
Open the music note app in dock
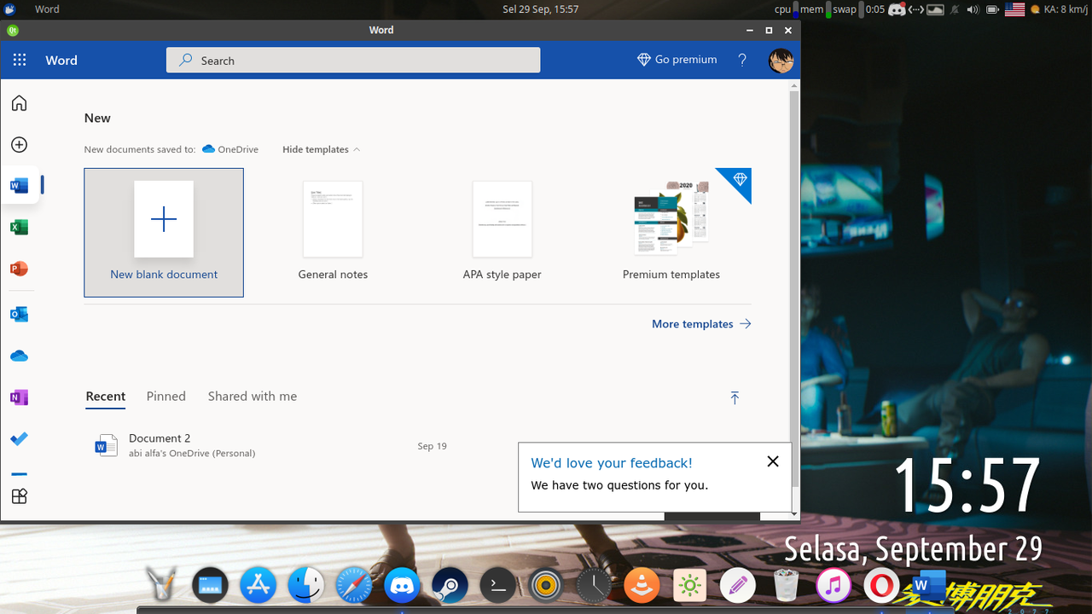(834, 586)
